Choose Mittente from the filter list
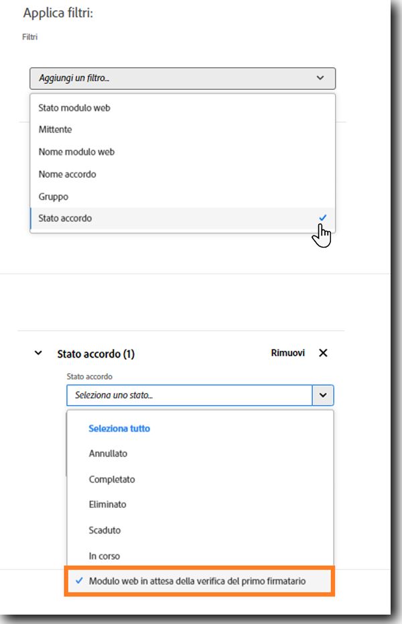 pos(55,129)
